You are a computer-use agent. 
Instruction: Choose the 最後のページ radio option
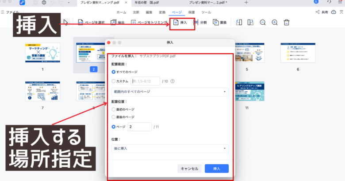(114, 117)
